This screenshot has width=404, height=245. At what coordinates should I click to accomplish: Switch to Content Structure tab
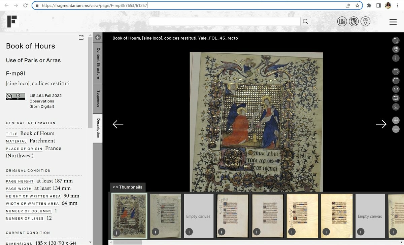[x=98, y=63]
